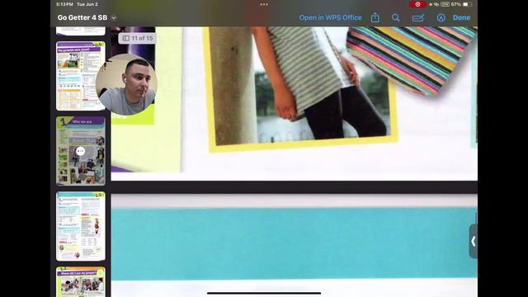Open search with the magnifying glass icon
The height and width of the screenshot is (297, 528).
[x=396, y=17]
